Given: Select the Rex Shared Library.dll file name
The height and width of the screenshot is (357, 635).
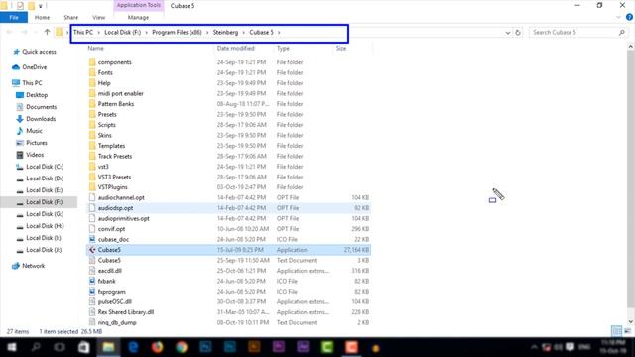Looking at the screenshot, I should point(126,312).
